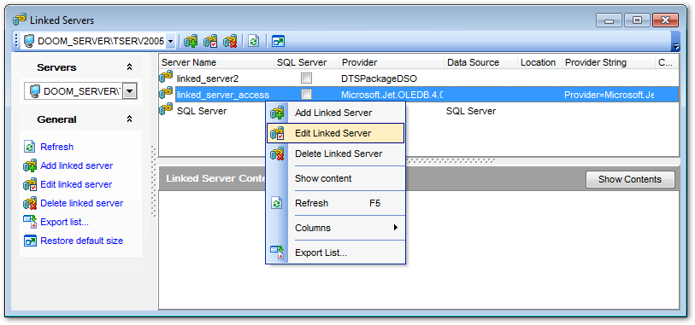This screenshot has height=325, width=695.
Task: Choose Show content from the context menu
Action: [336, 178]
